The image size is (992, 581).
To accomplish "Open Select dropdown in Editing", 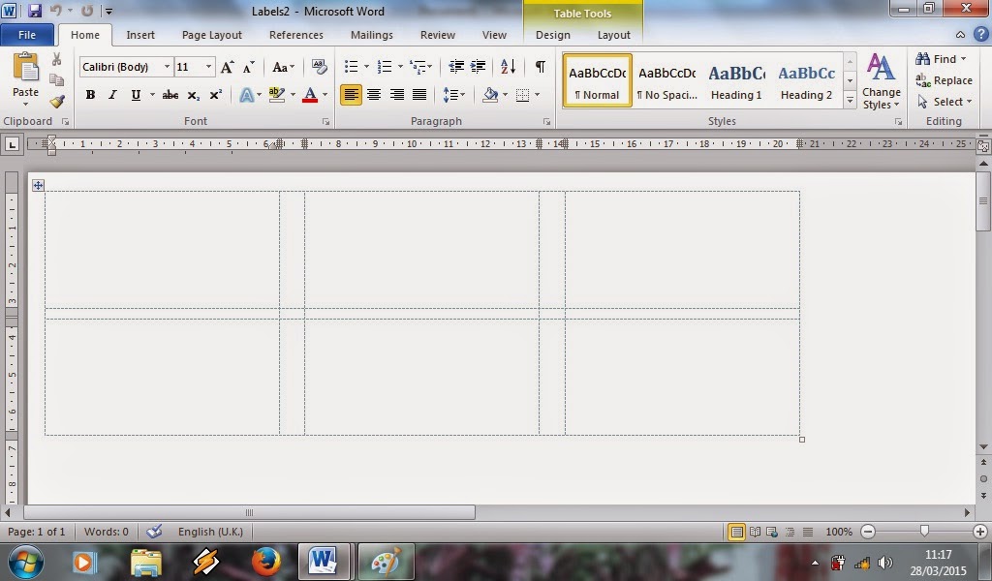I will [x=945, y=102].
